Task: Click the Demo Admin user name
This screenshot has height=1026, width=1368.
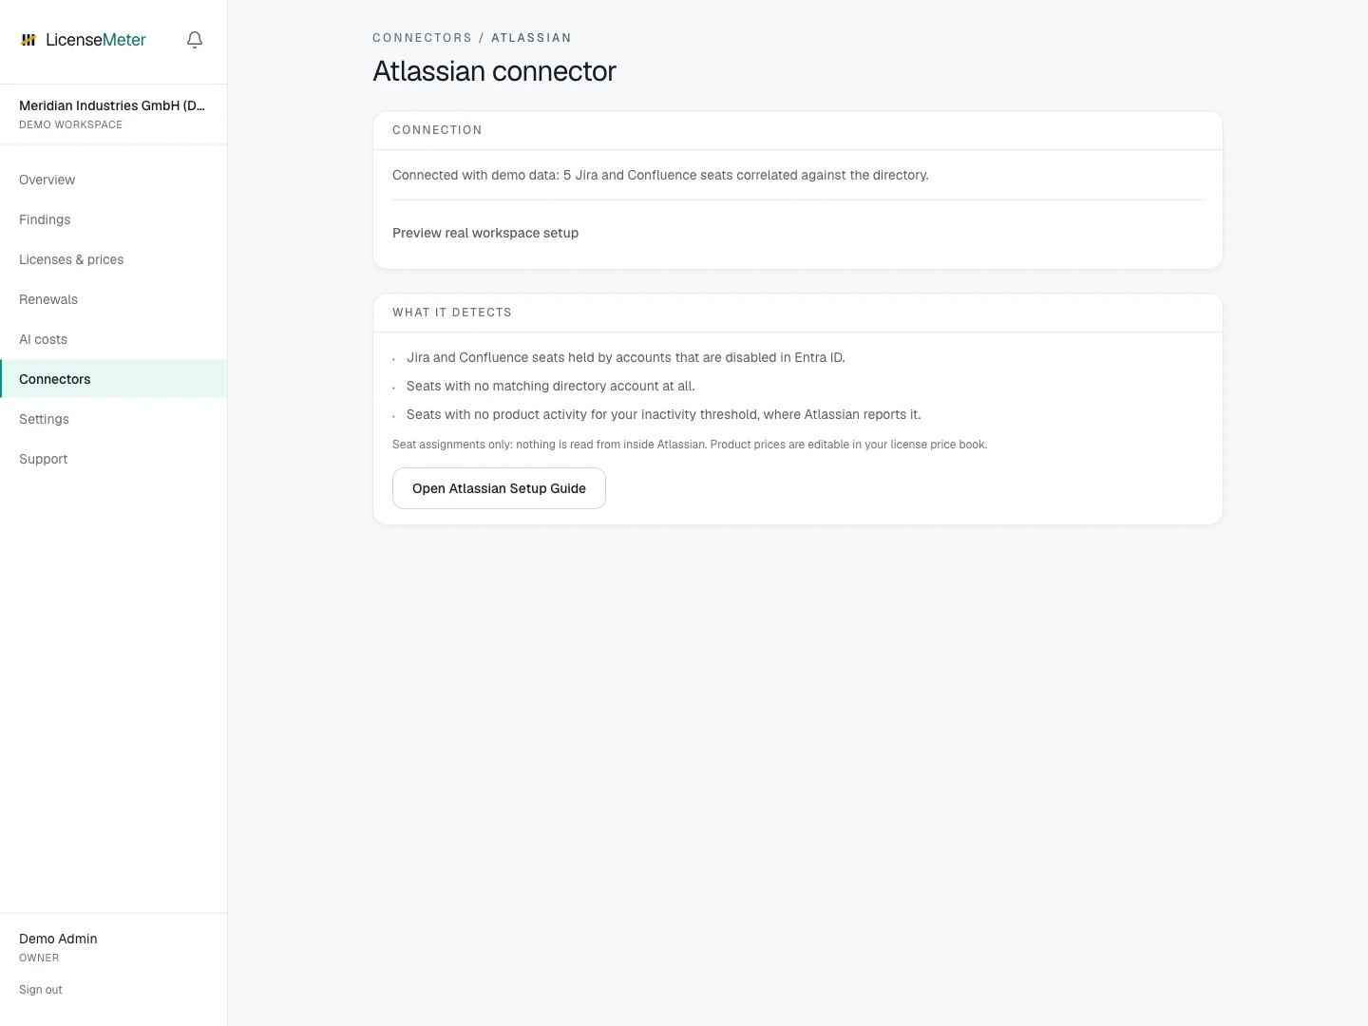Action: coord(58,939)
